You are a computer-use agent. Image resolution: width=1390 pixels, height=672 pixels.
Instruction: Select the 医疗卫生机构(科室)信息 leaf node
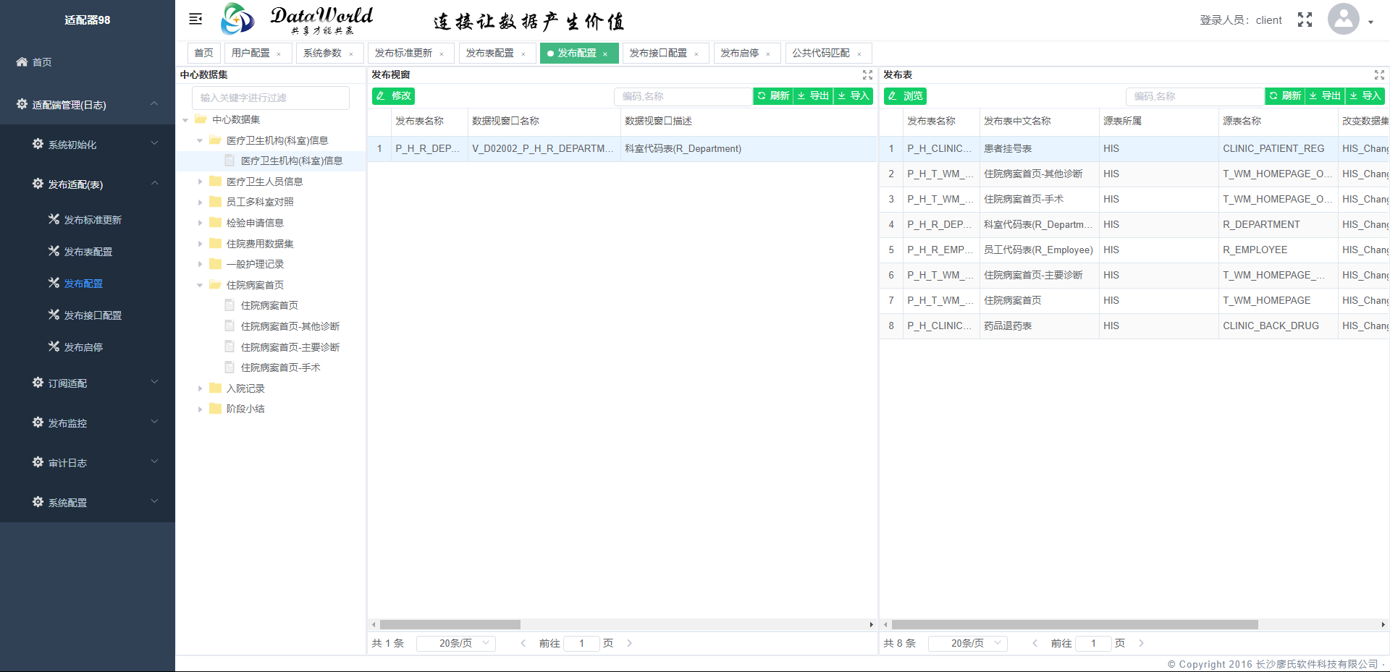[x=292, y=161]
